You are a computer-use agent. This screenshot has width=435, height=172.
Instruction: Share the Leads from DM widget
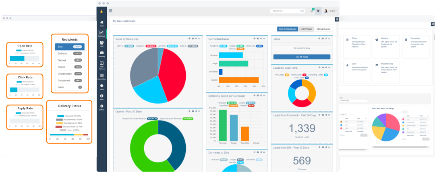(326, 147)
